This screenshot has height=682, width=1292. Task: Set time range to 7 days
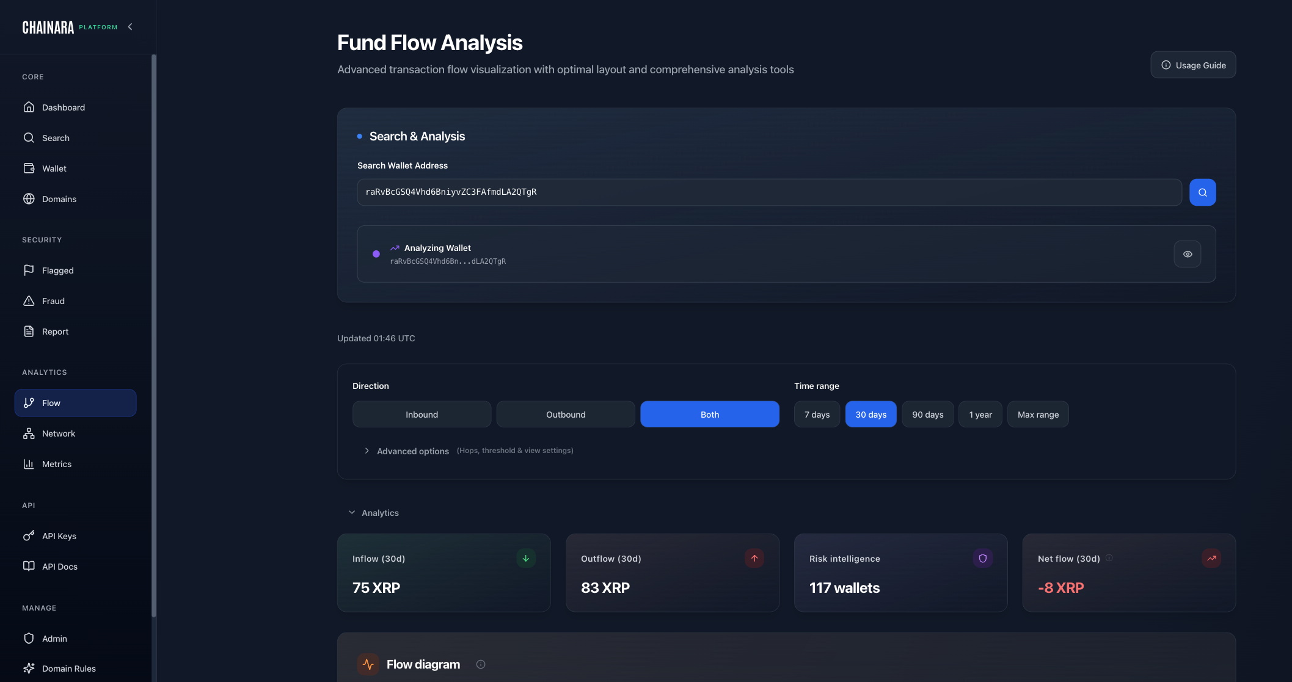(x=817, y=415)
